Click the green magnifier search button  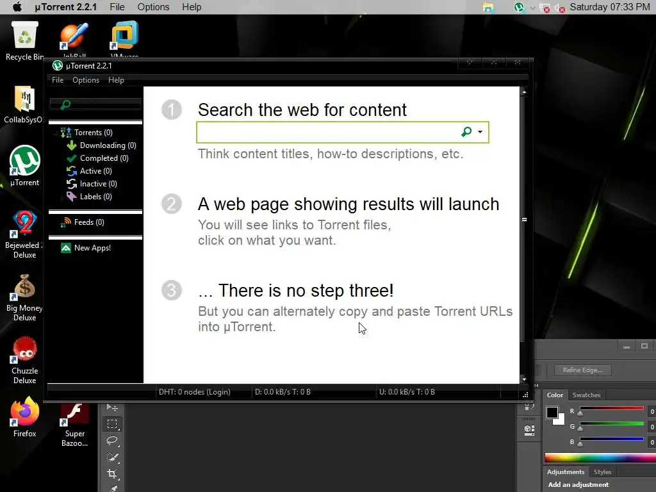coord(466,132)
